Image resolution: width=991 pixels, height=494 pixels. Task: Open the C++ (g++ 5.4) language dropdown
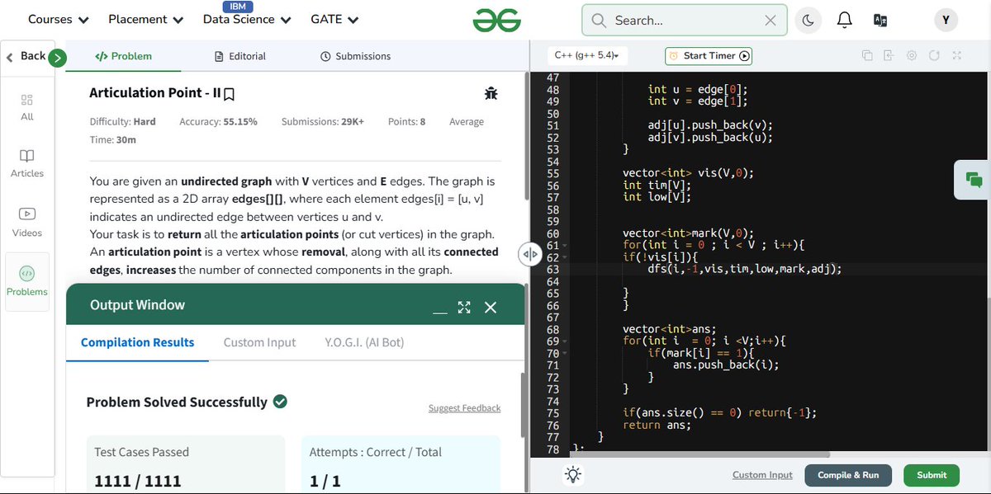point(586,55)
